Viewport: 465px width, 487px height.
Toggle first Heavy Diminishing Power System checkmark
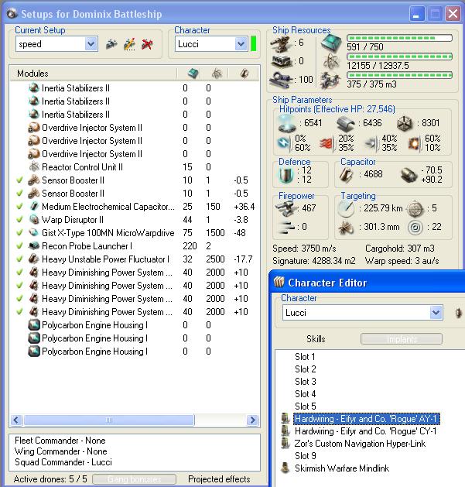coord(19,273)
